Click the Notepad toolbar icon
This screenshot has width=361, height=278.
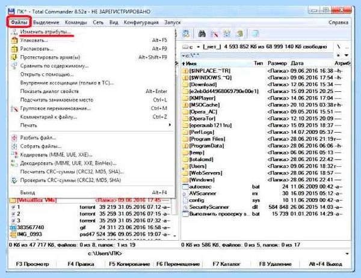point(255,34)
